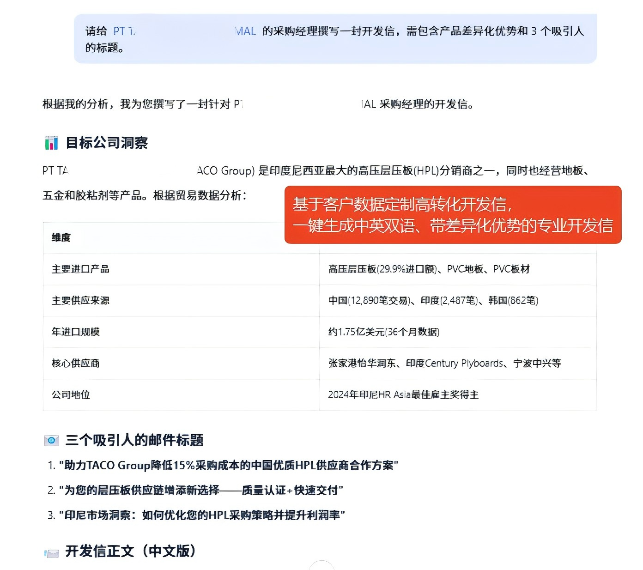Select the 公司地位 table cell
The image size is (643, 570).
(x=181, y=395)
